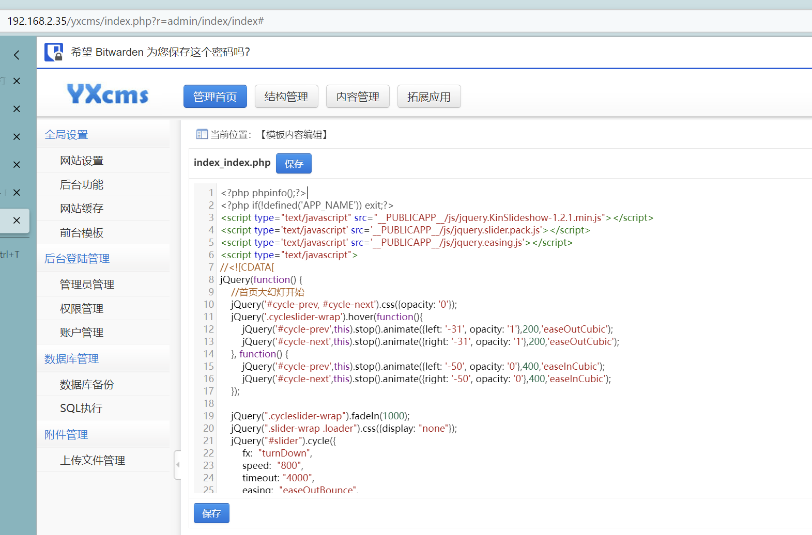Click the speed "800" code line
Screen dimensions: 812x535
(x=273, y=465)
